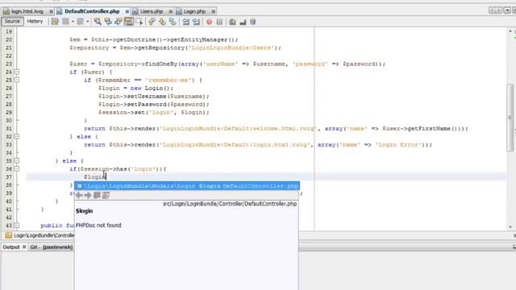The height and width of the screenshot is (290, 516).
Task: Collapse code fold at line 25
Action: pyautogui.click(x=16, y=80)
